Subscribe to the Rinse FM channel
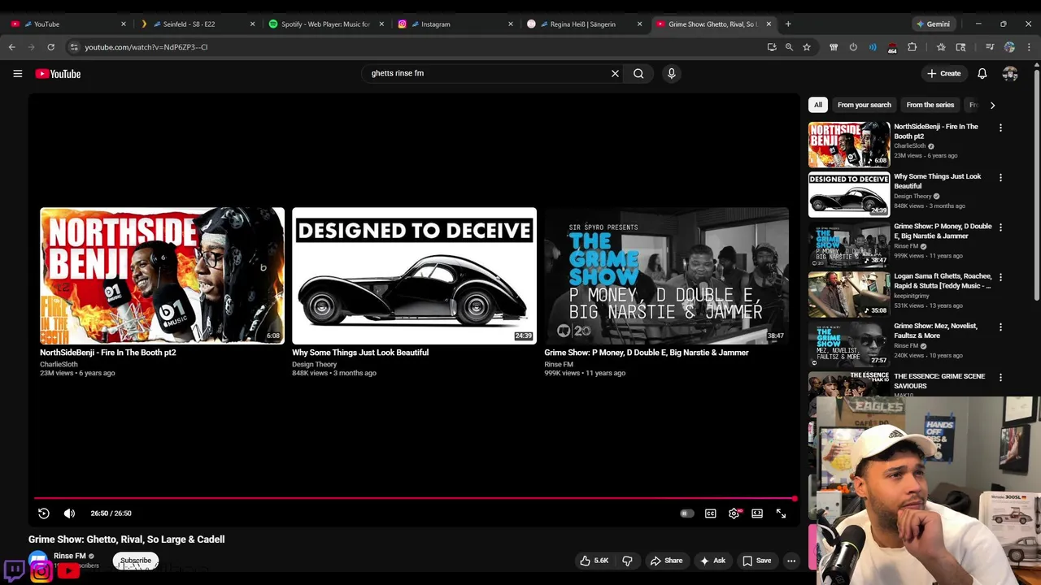The width and height of the screenshot is (1041, 585). 136,561
